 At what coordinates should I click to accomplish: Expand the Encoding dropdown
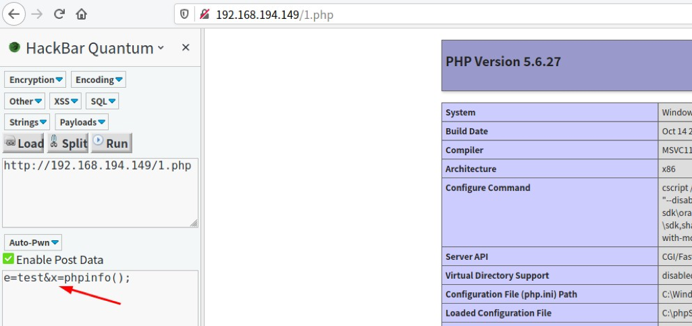(x=99, y=80)
